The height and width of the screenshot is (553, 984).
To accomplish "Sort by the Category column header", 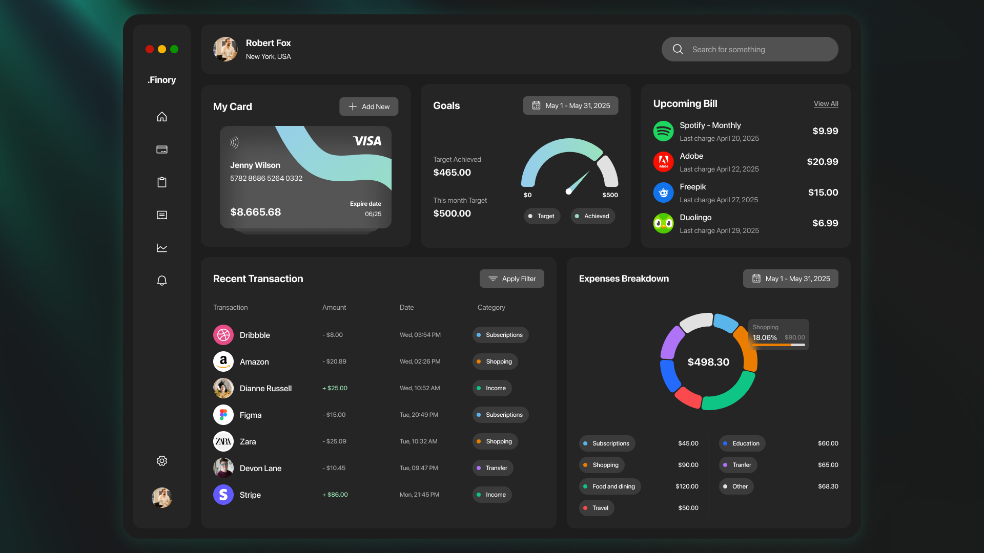I will (x=491, y=307).
